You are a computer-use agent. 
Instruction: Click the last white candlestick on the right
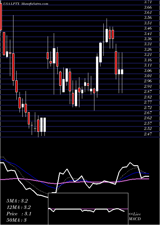point(122,72)
